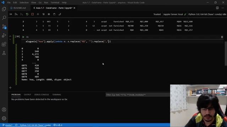Switch to the OUTPUT panel tab
This screenshot has height=127, width=227.
pyautogui.click(x=27, y=95)
